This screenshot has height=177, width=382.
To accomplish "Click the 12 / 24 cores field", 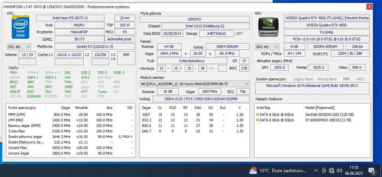I will click(x=27, y=55).
